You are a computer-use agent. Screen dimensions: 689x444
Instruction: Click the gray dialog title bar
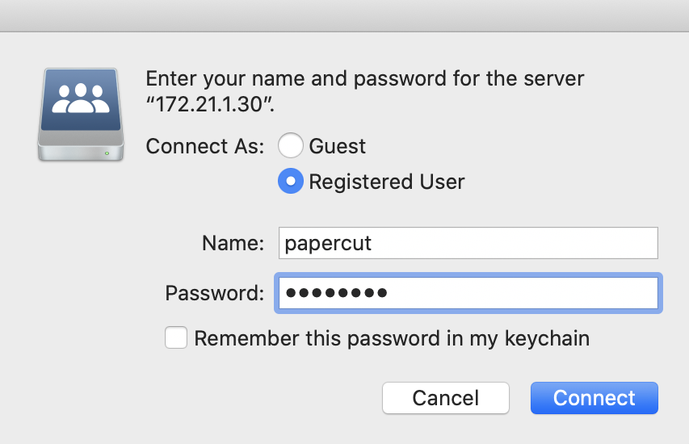[x=344, y=16]
